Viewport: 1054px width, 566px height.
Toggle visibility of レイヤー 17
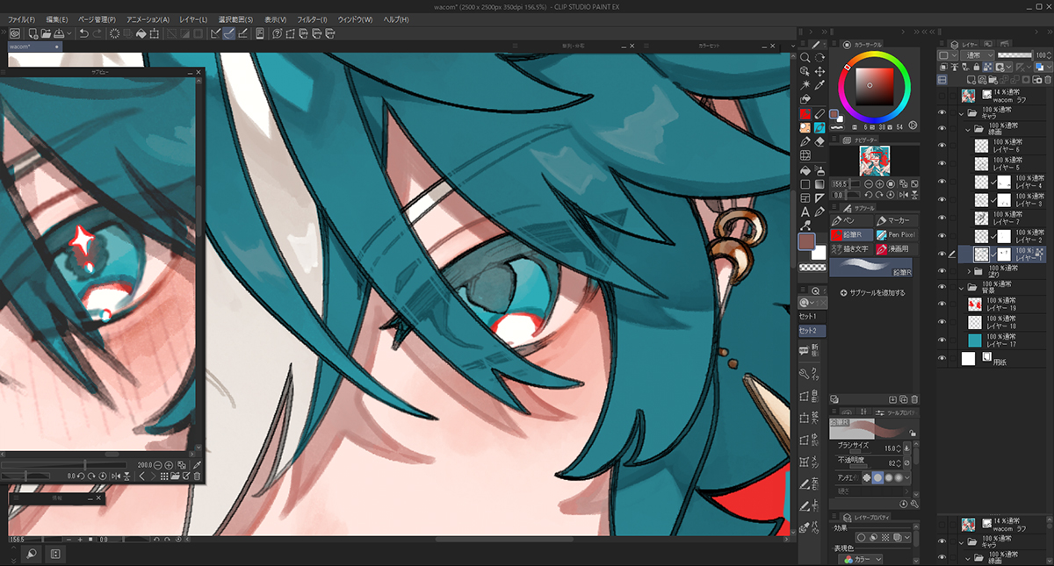tap(942, 340)
